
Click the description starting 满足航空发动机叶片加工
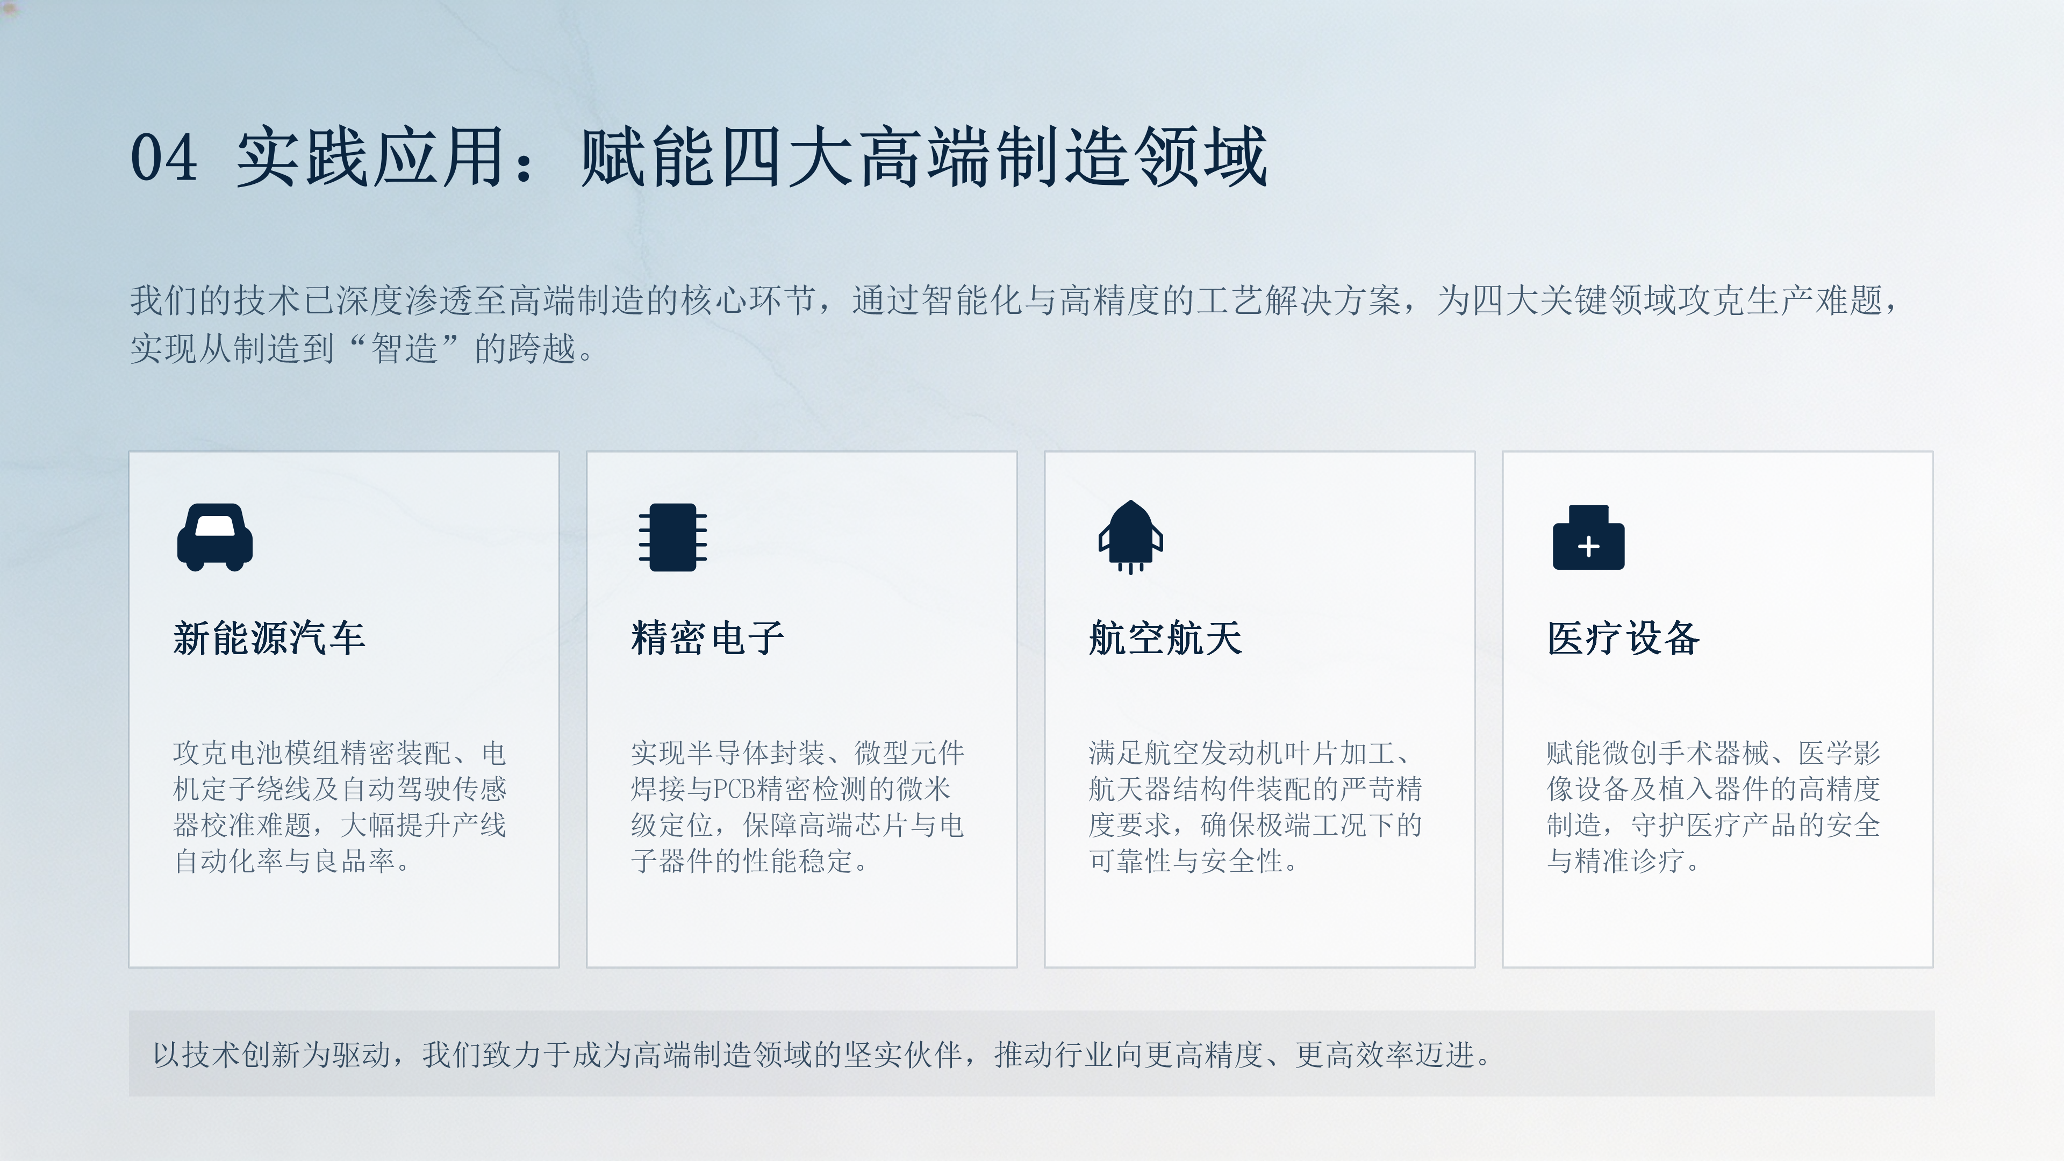click(1255, 806)
